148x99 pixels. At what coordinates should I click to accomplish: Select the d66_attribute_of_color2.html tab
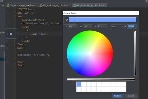point(90,5)
